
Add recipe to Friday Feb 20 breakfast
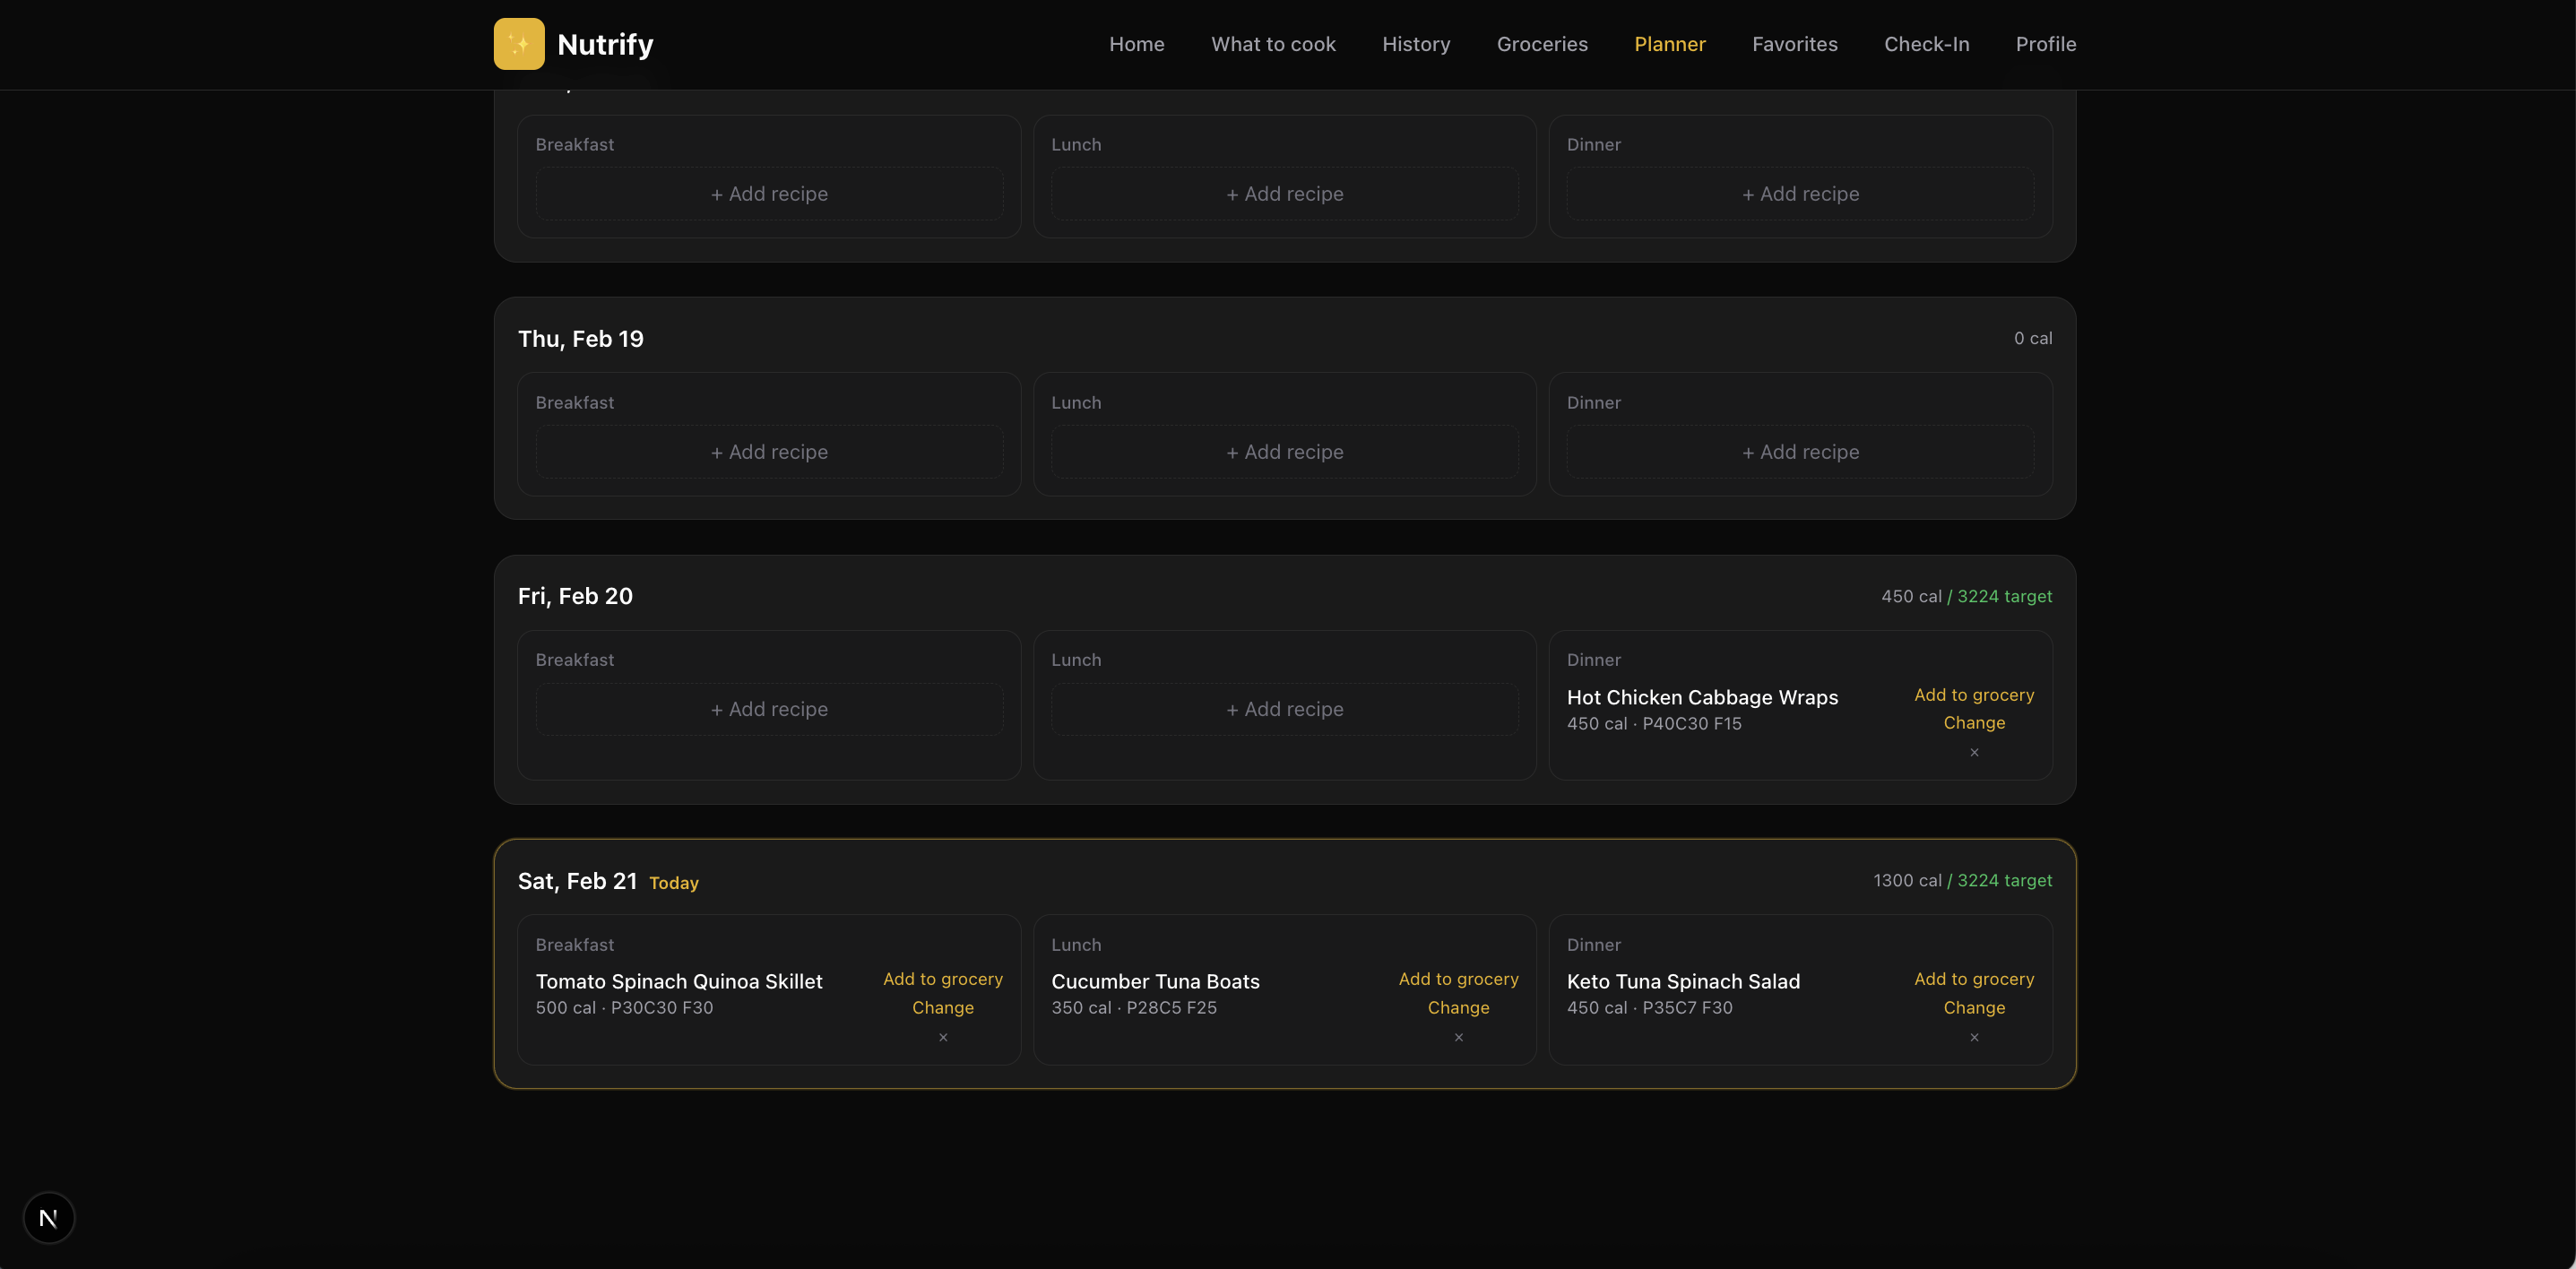coord(769,709)
